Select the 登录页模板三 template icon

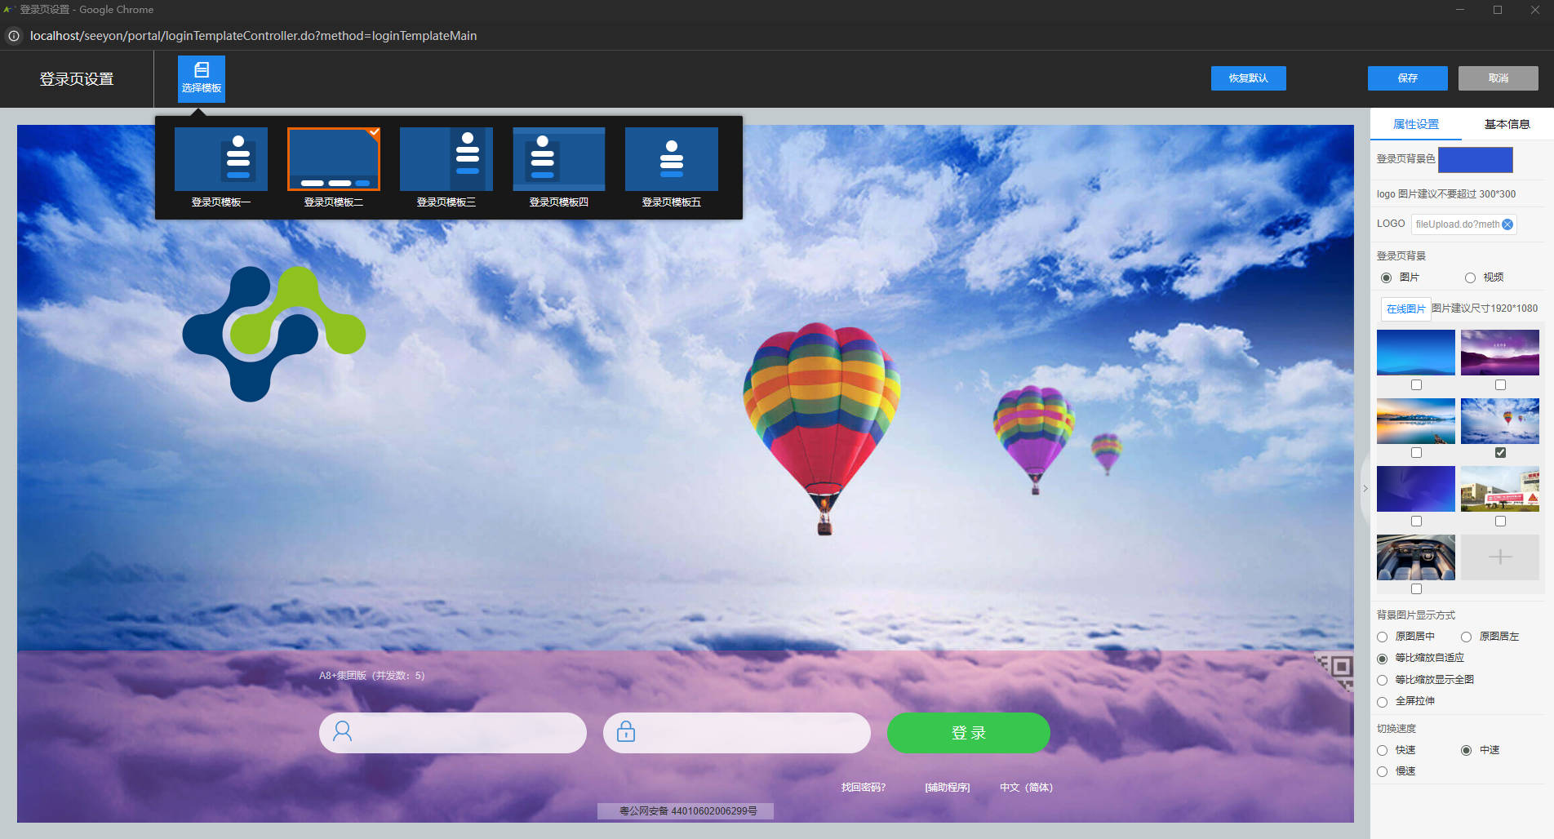pos(446,159)
